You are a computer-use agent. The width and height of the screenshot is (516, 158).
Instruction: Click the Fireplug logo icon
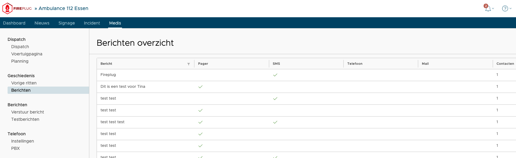[7, 8]
